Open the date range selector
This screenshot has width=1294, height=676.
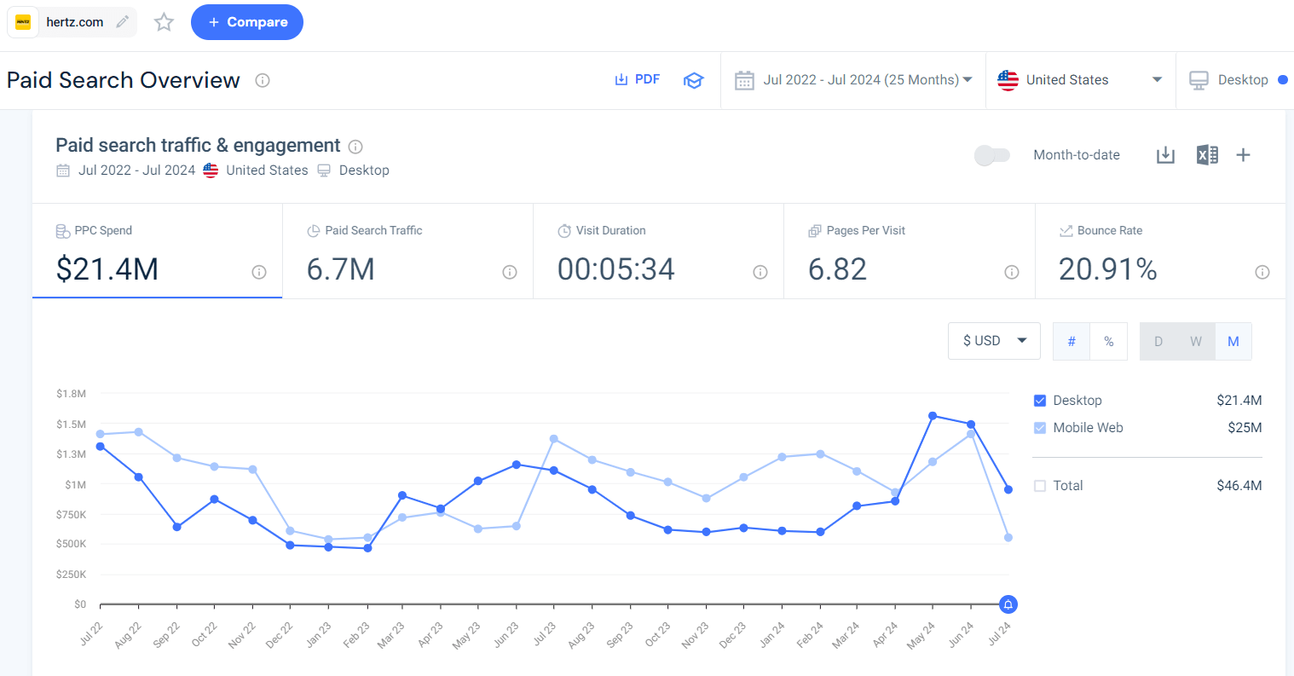click(853, 79)
